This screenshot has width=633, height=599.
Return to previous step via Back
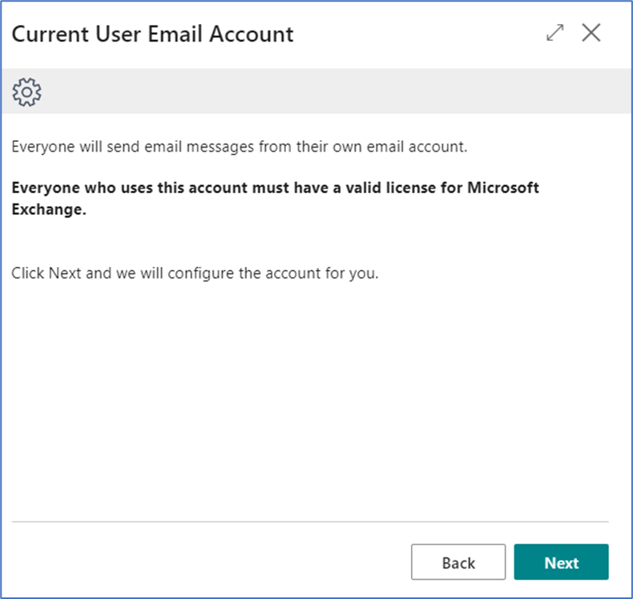coord(458,562)
